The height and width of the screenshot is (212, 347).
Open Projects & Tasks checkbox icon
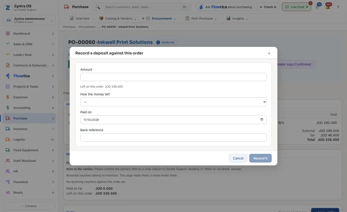(8, 86)
